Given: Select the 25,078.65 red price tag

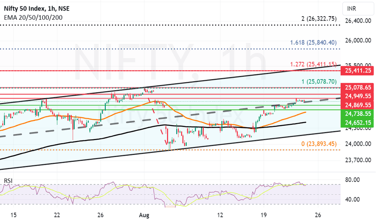Looking at the screenshot, I should click(358, 87).
